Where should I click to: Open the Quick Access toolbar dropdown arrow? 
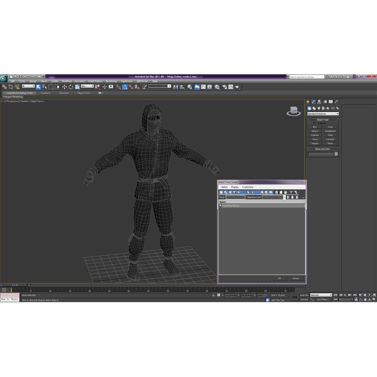(44, 76)
